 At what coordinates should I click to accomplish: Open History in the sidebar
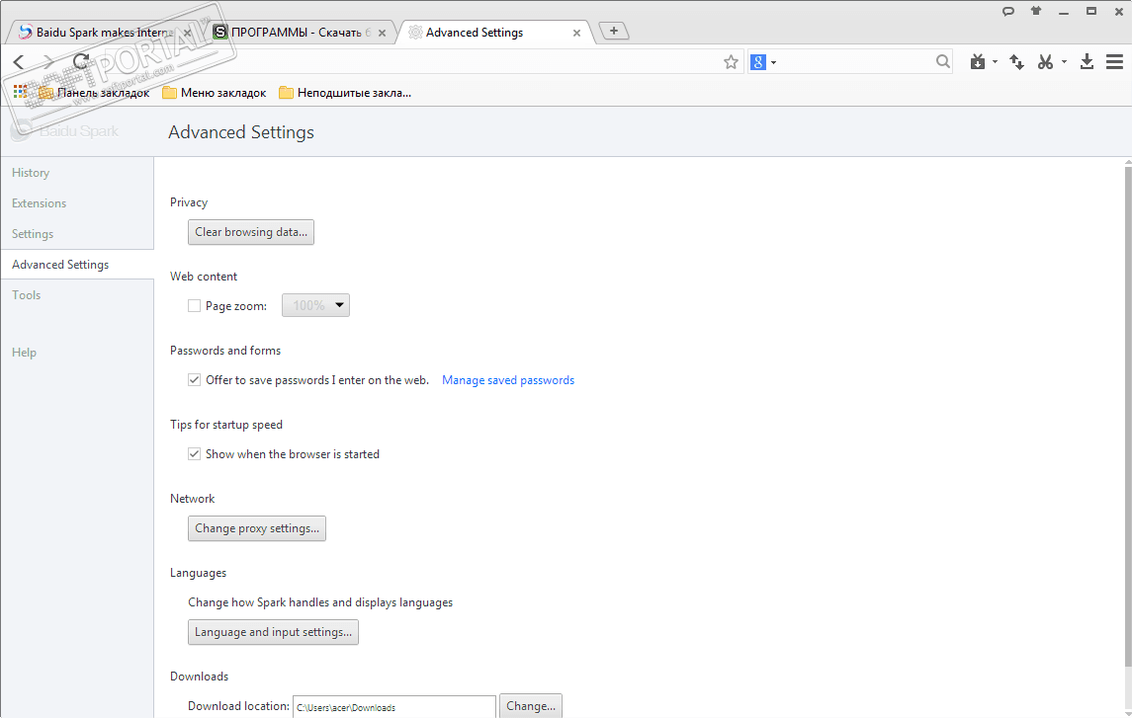[31, 173]
